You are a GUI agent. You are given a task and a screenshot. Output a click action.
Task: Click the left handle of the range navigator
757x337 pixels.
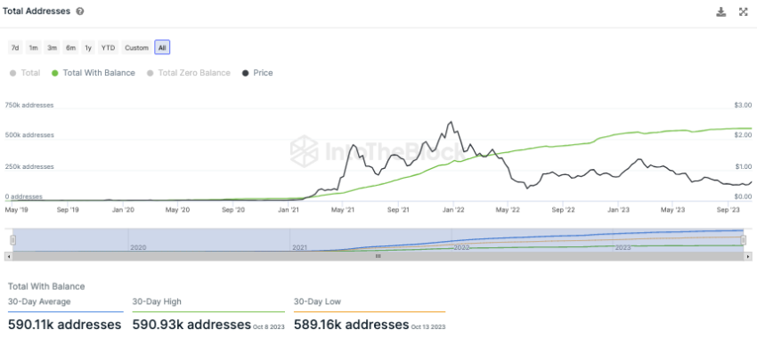point(13,240)
